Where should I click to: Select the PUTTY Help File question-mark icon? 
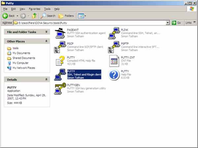coord(114,75)
